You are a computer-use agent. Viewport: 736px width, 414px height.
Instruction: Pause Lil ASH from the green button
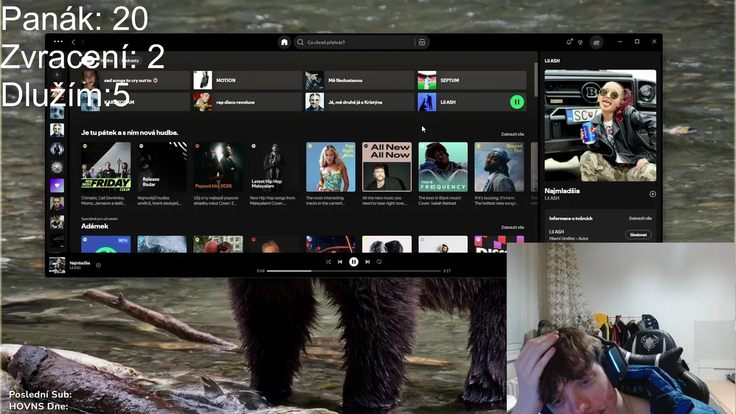coord(517,102)
